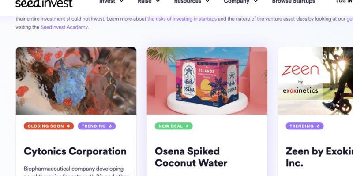Expand the Invest menu chevron
Image resolution: width=353 pixels, height=176 pixels.
pyautogui.click(x=122, y=1)
